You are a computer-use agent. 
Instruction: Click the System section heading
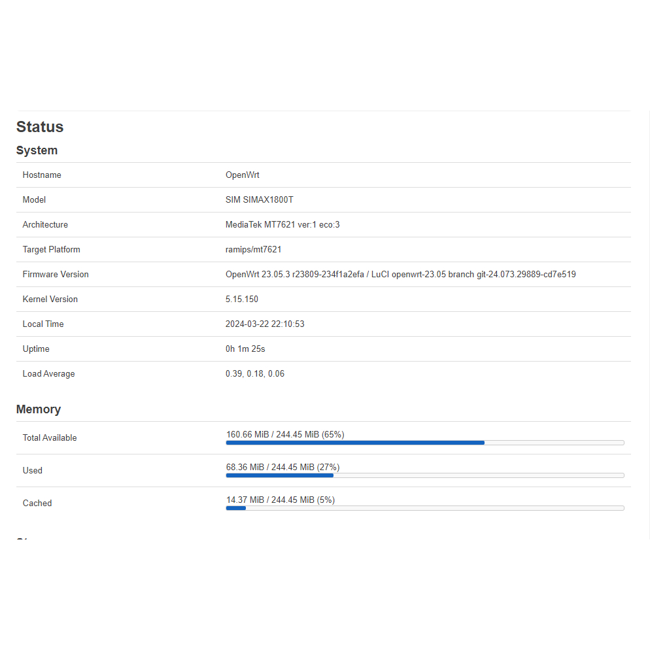point(37,150)
